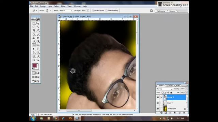
Task: Open the Brush preset picker dropdown
Action: click(50, 11)
